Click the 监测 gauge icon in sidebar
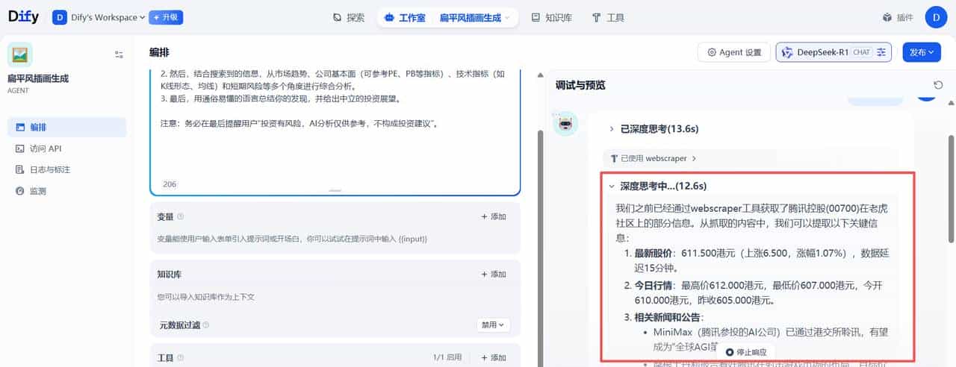The image size is (956, 367). pyautogui.click(x=20, y=191)
